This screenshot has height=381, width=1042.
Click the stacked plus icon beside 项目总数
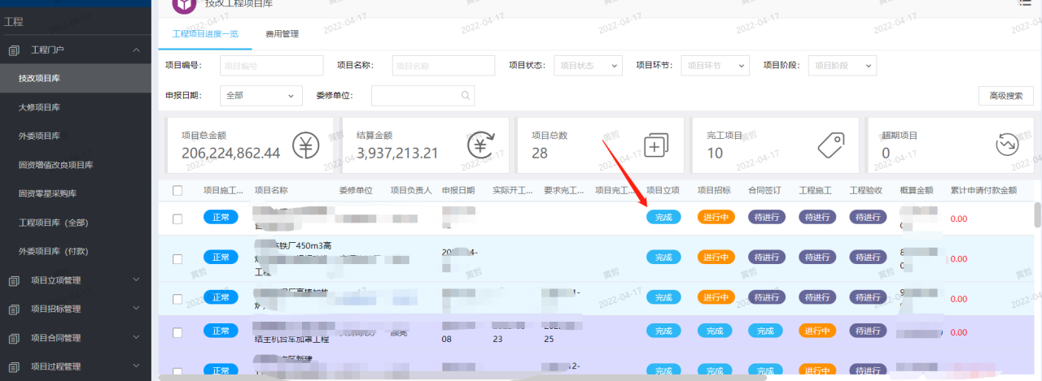pyautogui.click(x=656, y=145)
